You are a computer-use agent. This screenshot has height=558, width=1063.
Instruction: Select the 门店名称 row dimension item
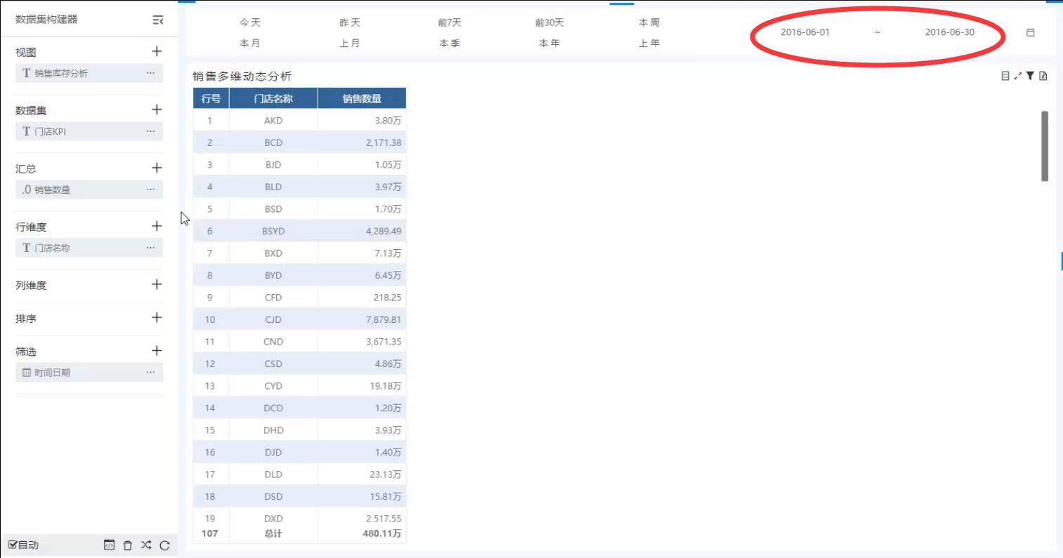pyautogui.click(x=89, y=248)
